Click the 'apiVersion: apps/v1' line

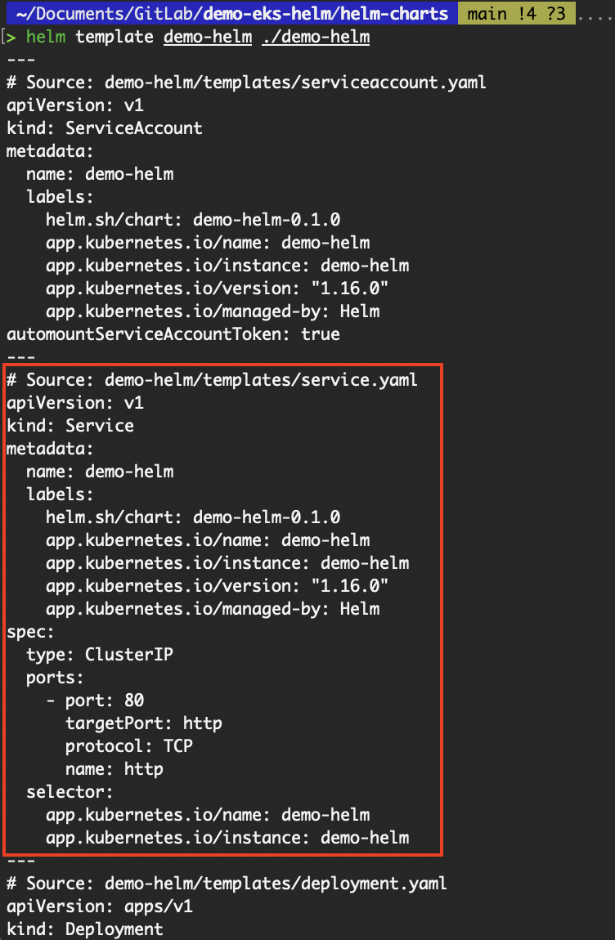(x=100, y=906)
